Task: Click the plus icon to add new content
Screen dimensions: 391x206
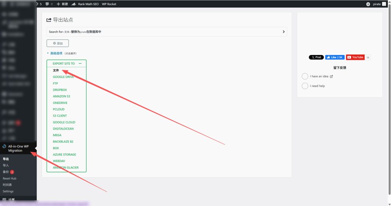Action: (x=58, y=4)
